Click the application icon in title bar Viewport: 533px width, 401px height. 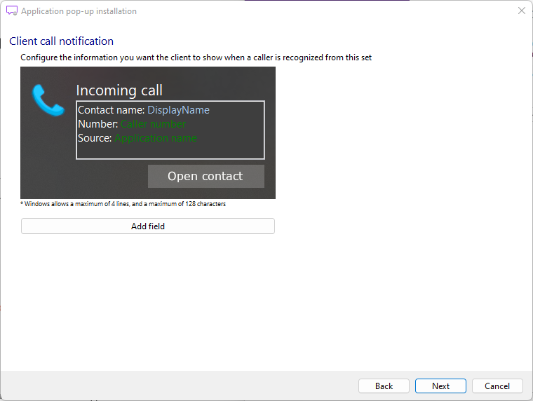point(11,11)
